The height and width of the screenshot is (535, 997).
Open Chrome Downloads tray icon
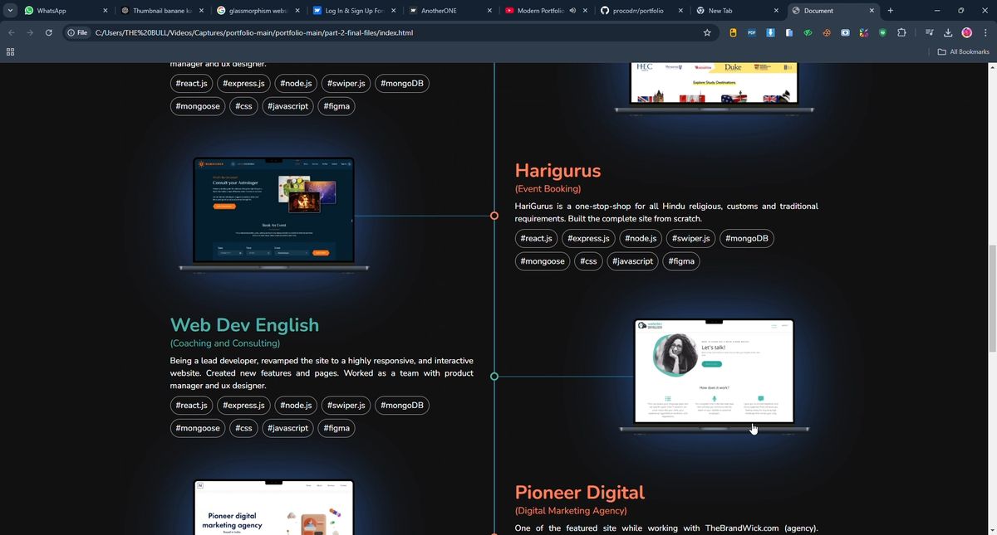click(x=948, y=32)
